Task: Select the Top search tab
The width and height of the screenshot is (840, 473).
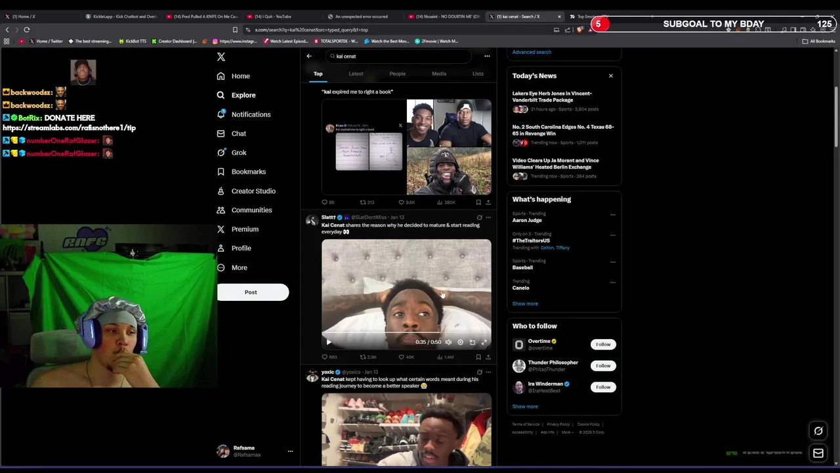Action: tap(318, 74)
